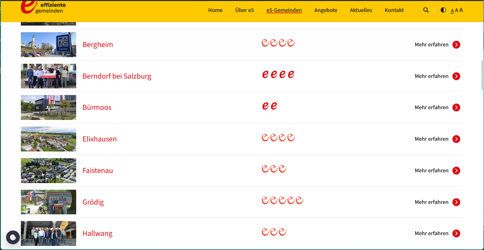Click red arrow icon for Bergheim
Screen dimensions: 484x250
tap(456, 45)
